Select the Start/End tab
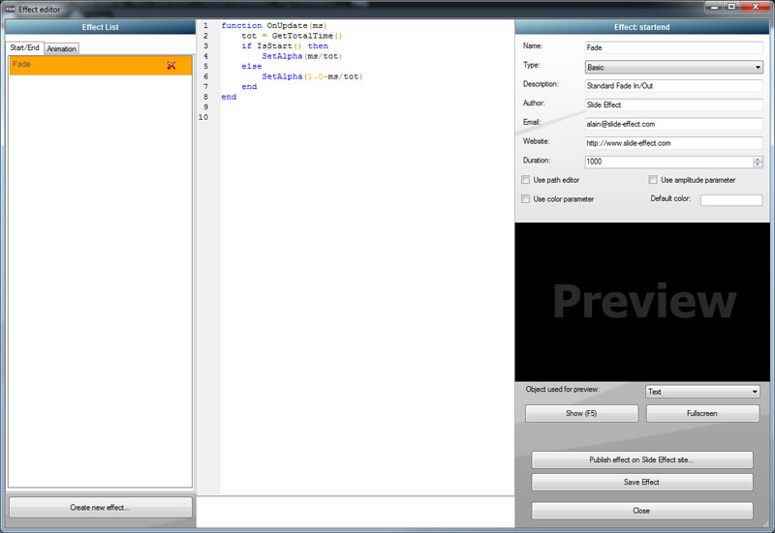Image resolution: width=775 pixels, height=533 pixels. [25, 47]
